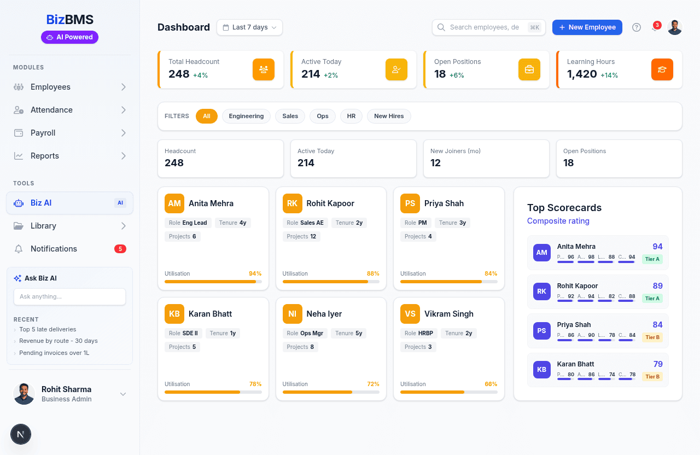Toggle the New Hires filter chip
Image resolution: width=700 pixels, height=455 pixels.
pos(388,116)
